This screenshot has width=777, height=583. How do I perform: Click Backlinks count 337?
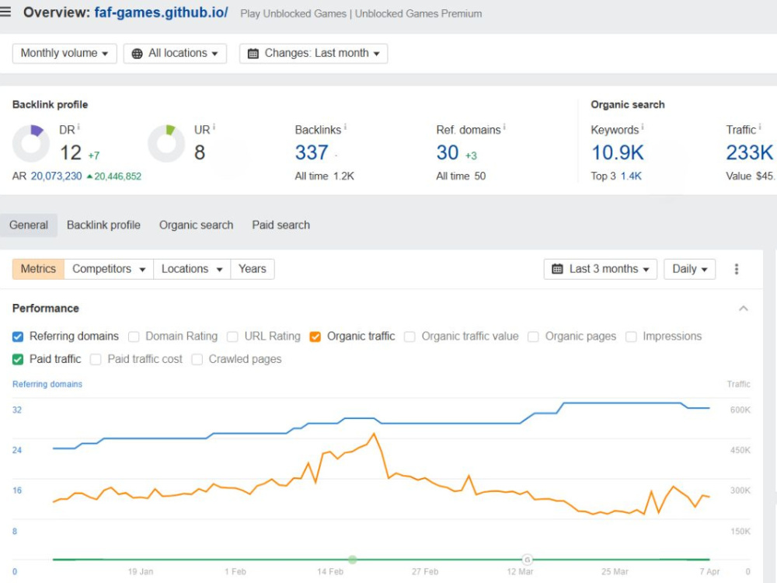312,152
